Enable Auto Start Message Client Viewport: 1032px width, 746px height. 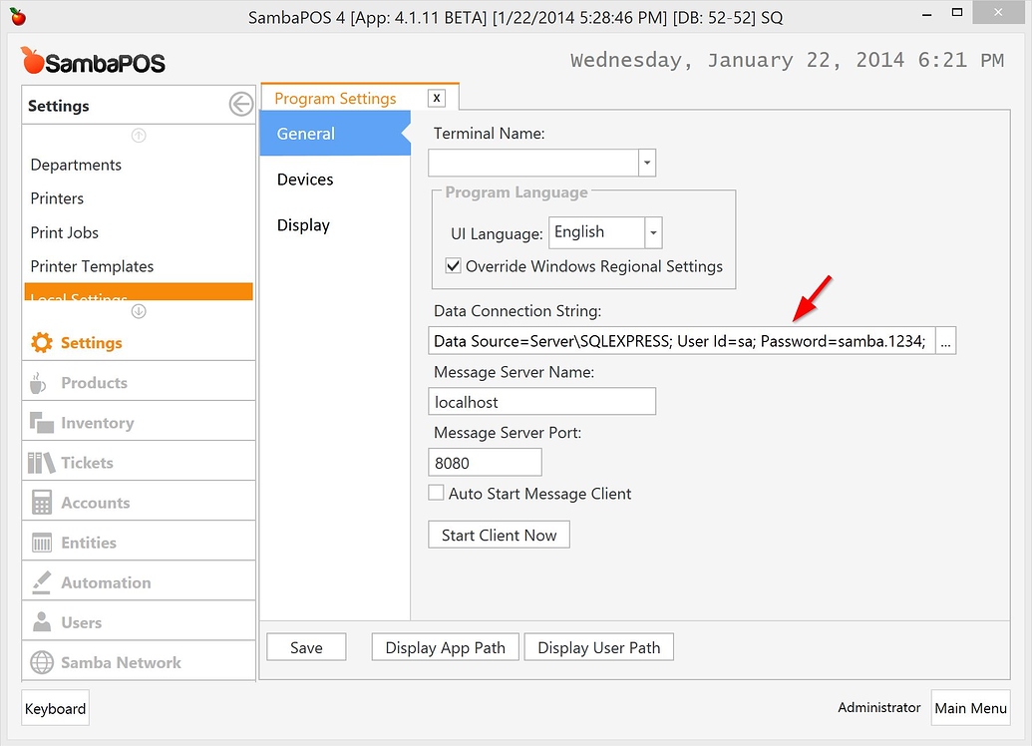tap(436, 492)
